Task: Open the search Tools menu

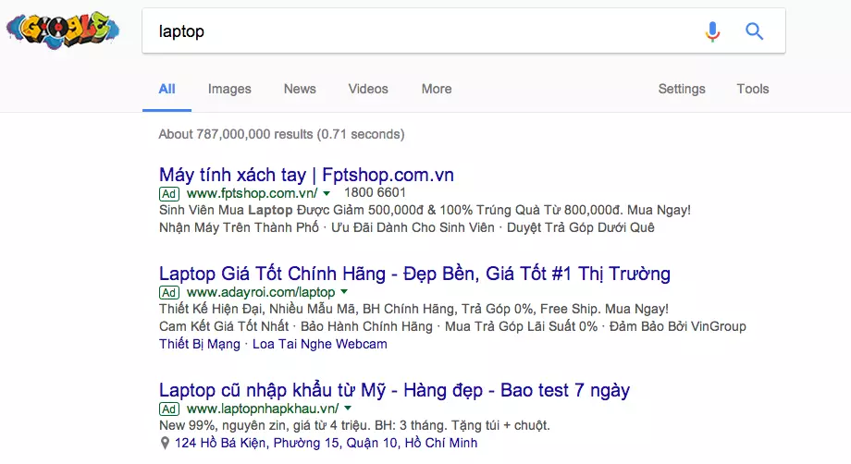Action: pos(753,89)
